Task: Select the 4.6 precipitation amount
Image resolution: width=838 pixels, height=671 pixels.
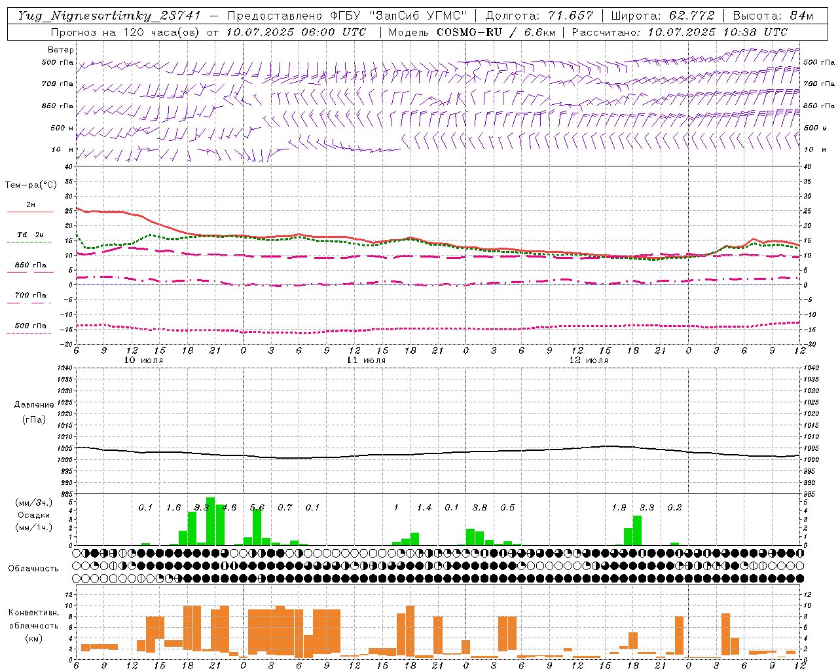Action: point(229,508)
